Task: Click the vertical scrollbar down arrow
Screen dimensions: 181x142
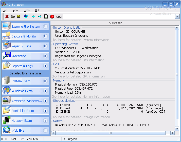Action: pos(177,129)
